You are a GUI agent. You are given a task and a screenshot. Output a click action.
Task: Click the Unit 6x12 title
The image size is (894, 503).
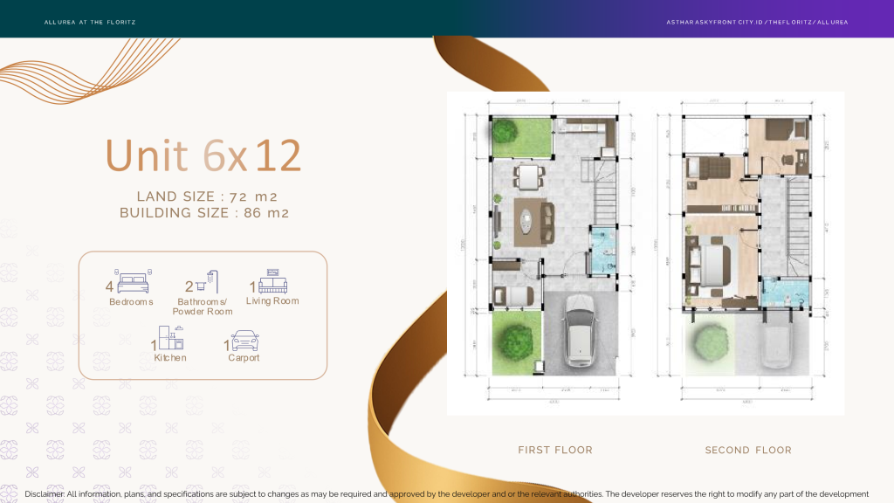(203, 155)
